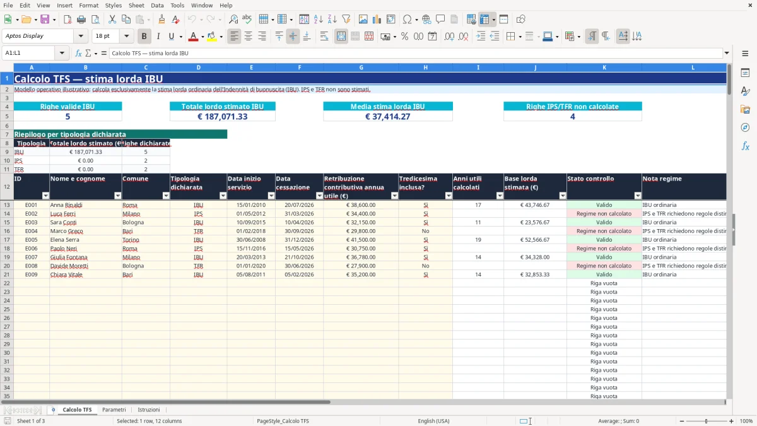Open the font color dropdown arrow
Image resolution: width=757 pixels, height=426 pixels.
coord(202,37)
